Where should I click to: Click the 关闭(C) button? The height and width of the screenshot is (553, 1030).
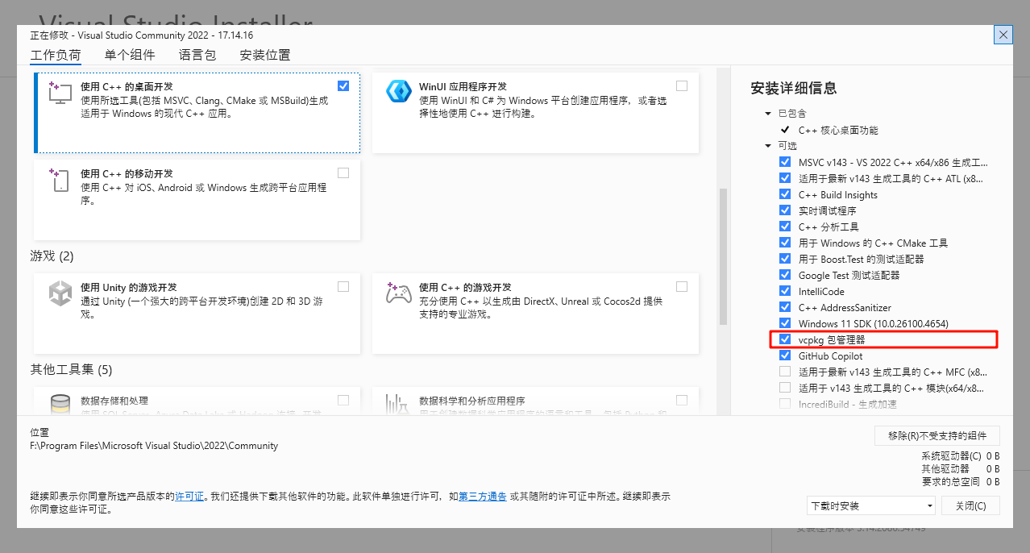click(x=970, y=505)
